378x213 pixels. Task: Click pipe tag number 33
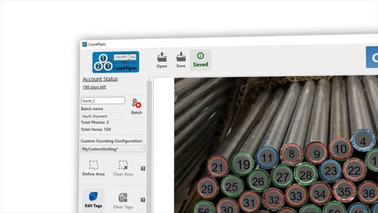pyautogui.click(x=296, y=196)
